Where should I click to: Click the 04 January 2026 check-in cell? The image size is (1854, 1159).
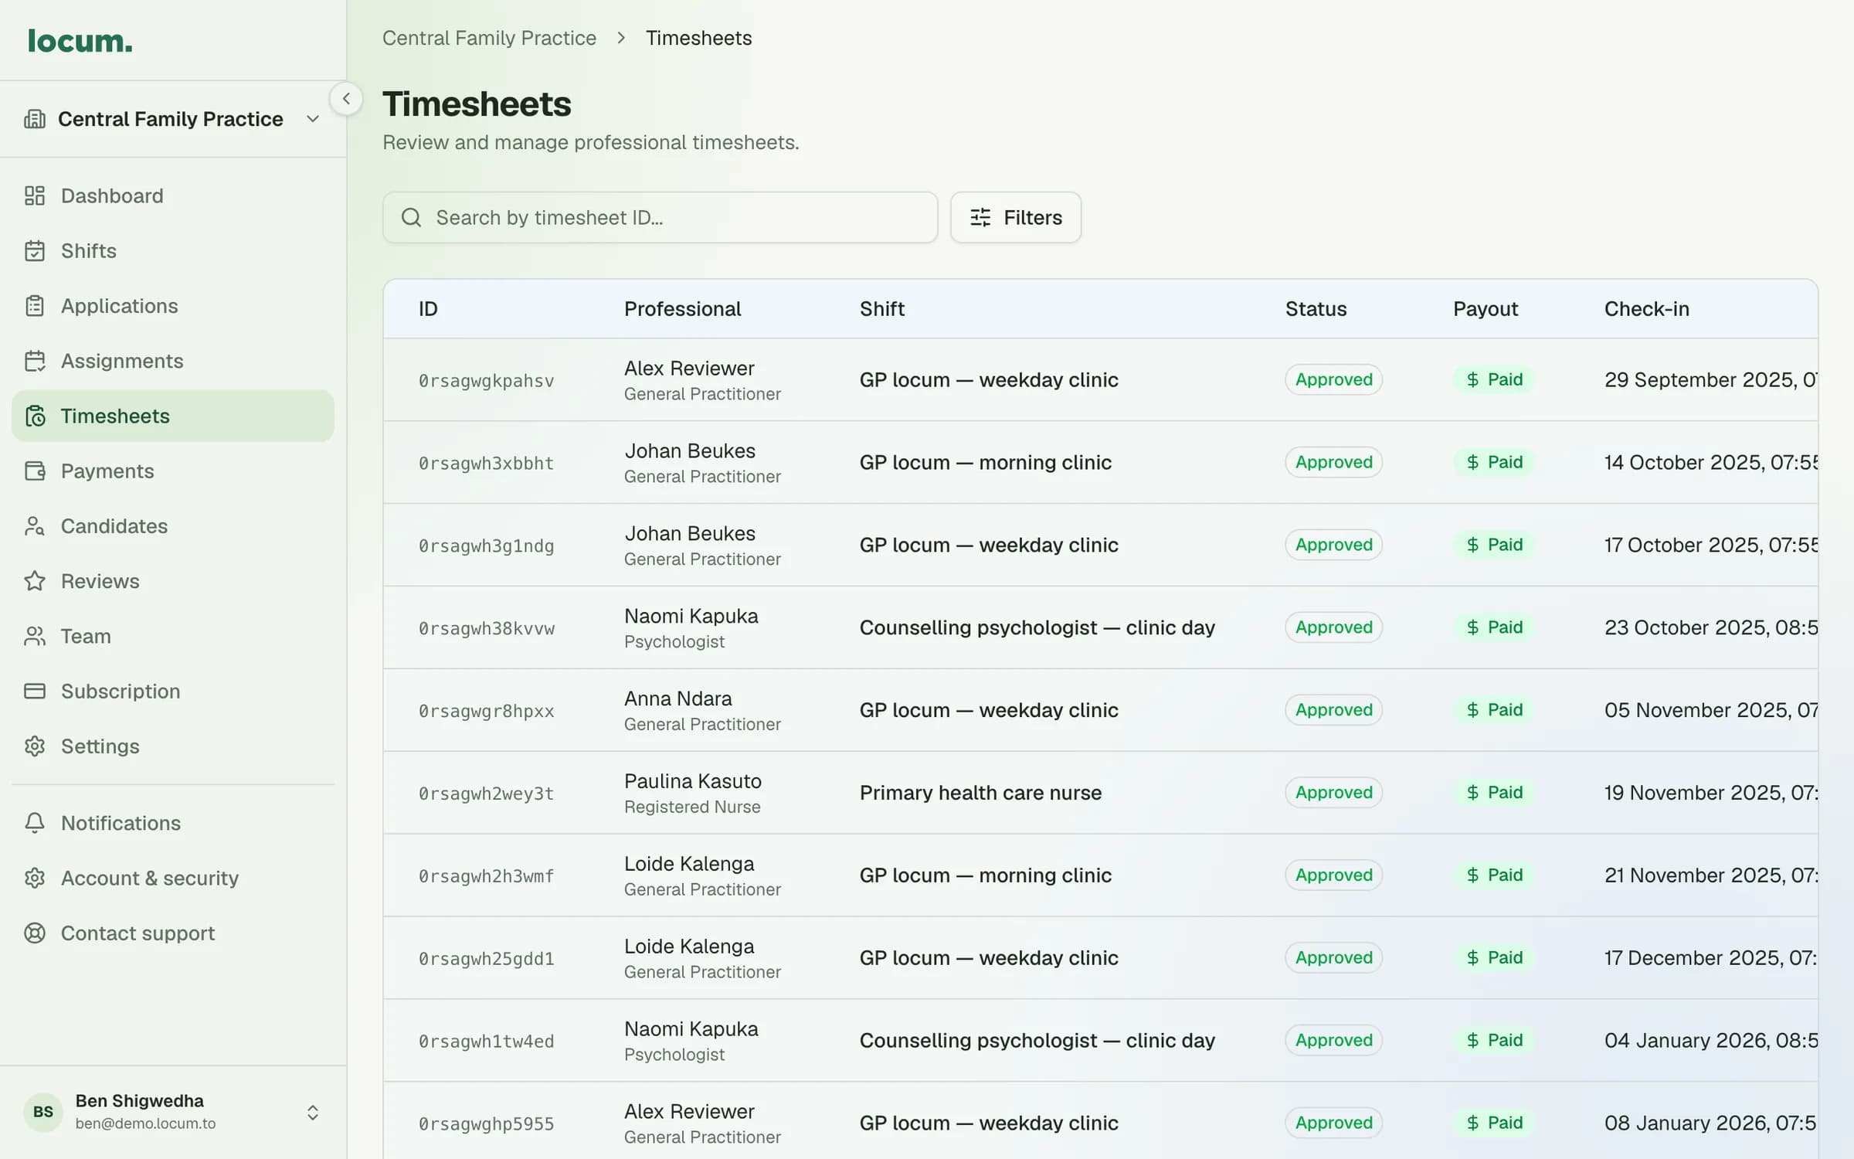point(1710,1040)
